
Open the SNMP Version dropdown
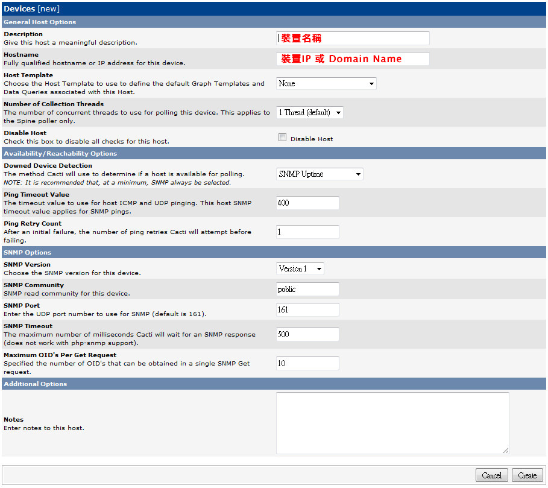[x=300, y=269]
